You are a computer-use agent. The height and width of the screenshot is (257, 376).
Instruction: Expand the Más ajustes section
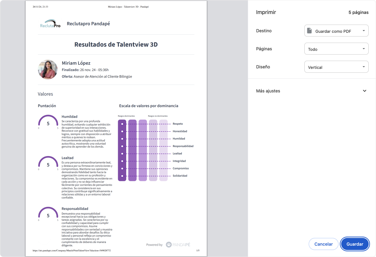(x=311, y=91)
